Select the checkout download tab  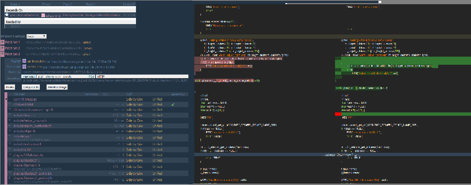pos(29,77)
